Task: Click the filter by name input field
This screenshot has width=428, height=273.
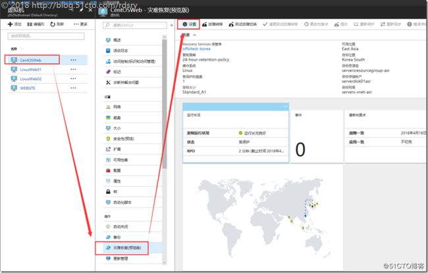Action: [46, 36]
